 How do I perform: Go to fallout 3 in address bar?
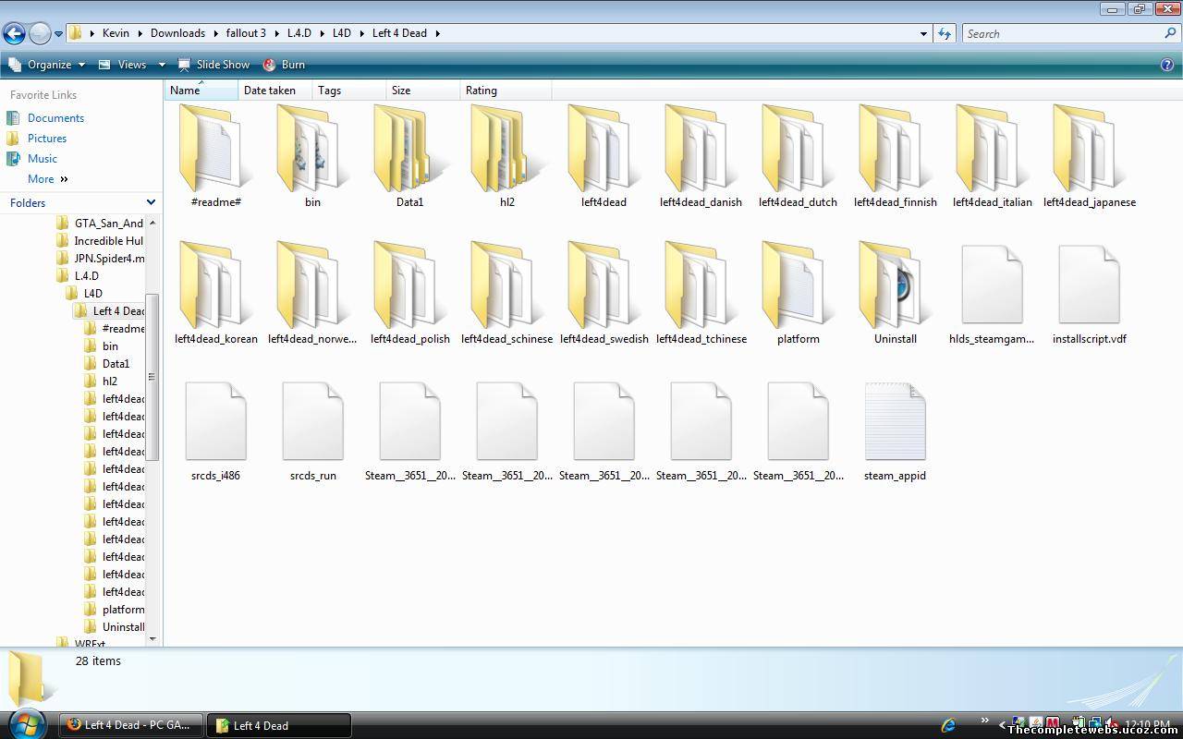pos(246,33)
